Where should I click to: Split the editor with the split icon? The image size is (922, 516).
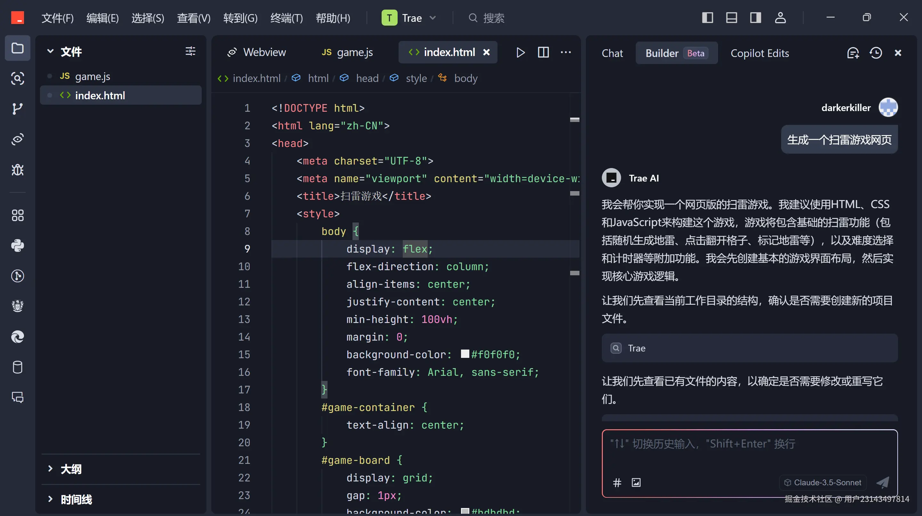click(x=543, y=52)
